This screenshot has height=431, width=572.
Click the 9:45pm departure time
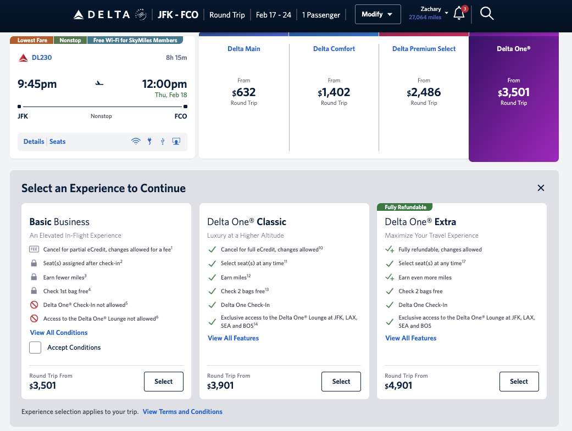tap(37, 84)
